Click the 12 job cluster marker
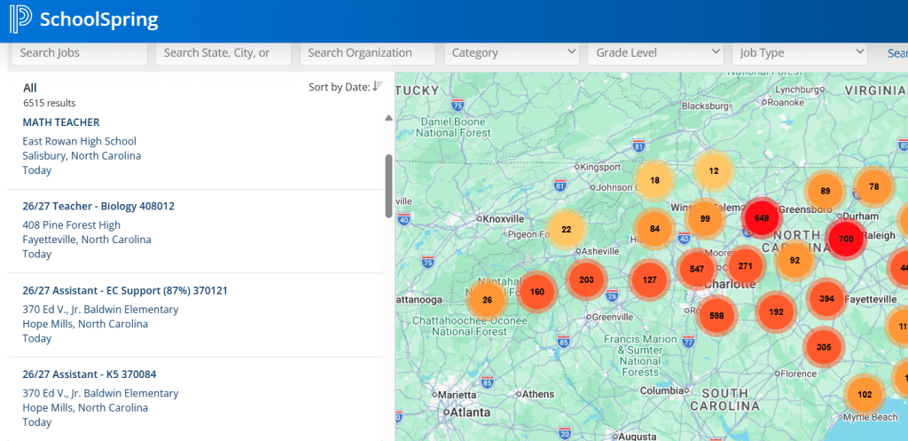The image size is (908, 441). [714, 170]
